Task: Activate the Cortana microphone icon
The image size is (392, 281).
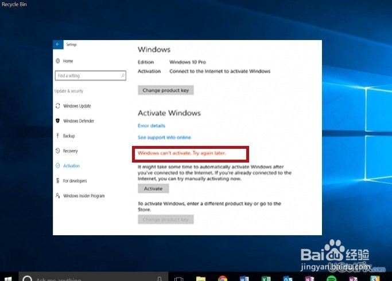Action: (x=159, y=279)
